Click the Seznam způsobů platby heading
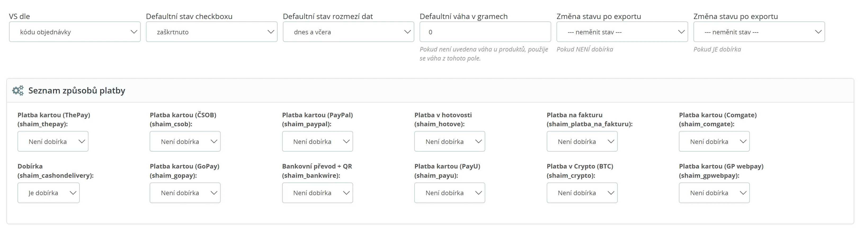 pos(77,90)
